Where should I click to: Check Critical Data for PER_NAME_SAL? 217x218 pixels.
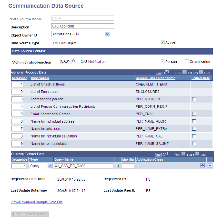[194, 136]
